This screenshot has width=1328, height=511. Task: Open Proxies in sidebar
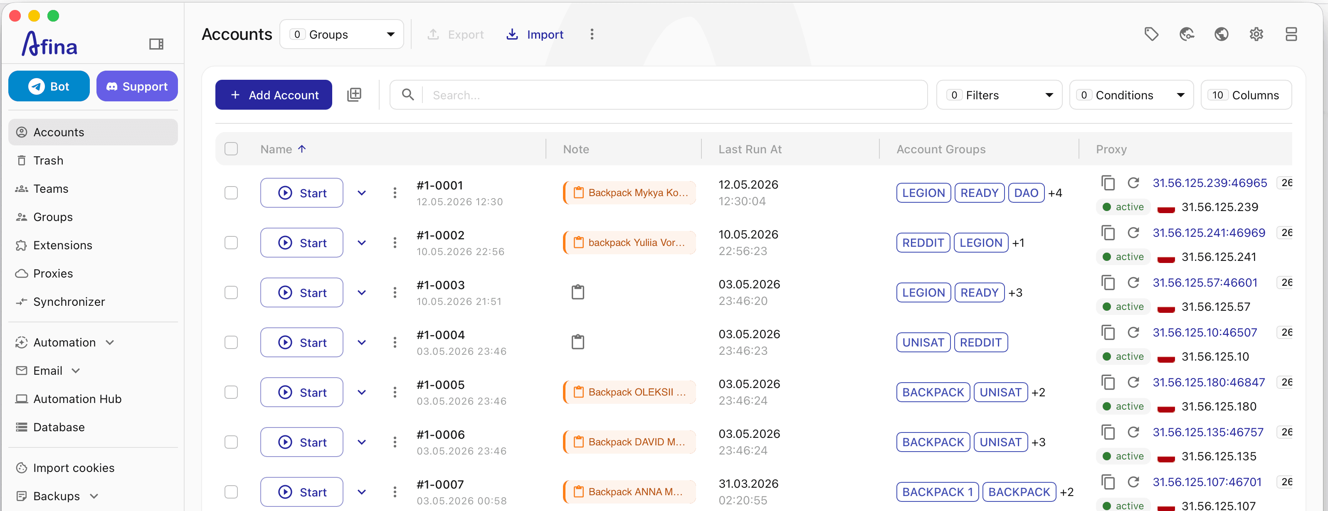(93, 273)
